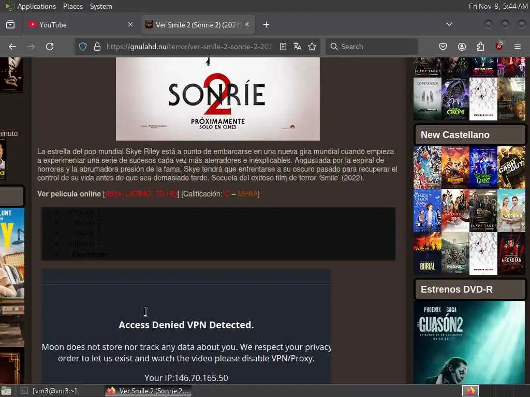
Task: Open the Applications menu
Action: (37, 6)
